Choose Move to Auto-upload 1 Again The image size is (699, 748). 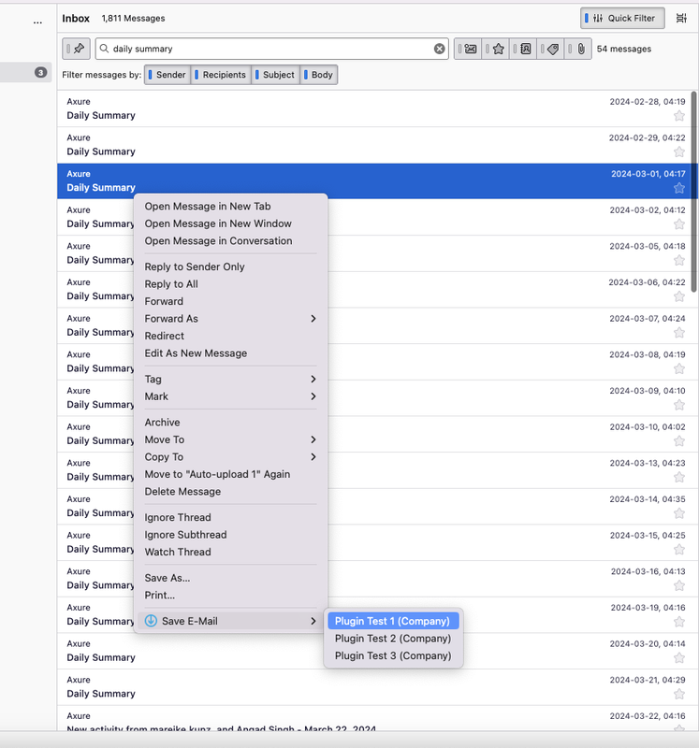230,474
